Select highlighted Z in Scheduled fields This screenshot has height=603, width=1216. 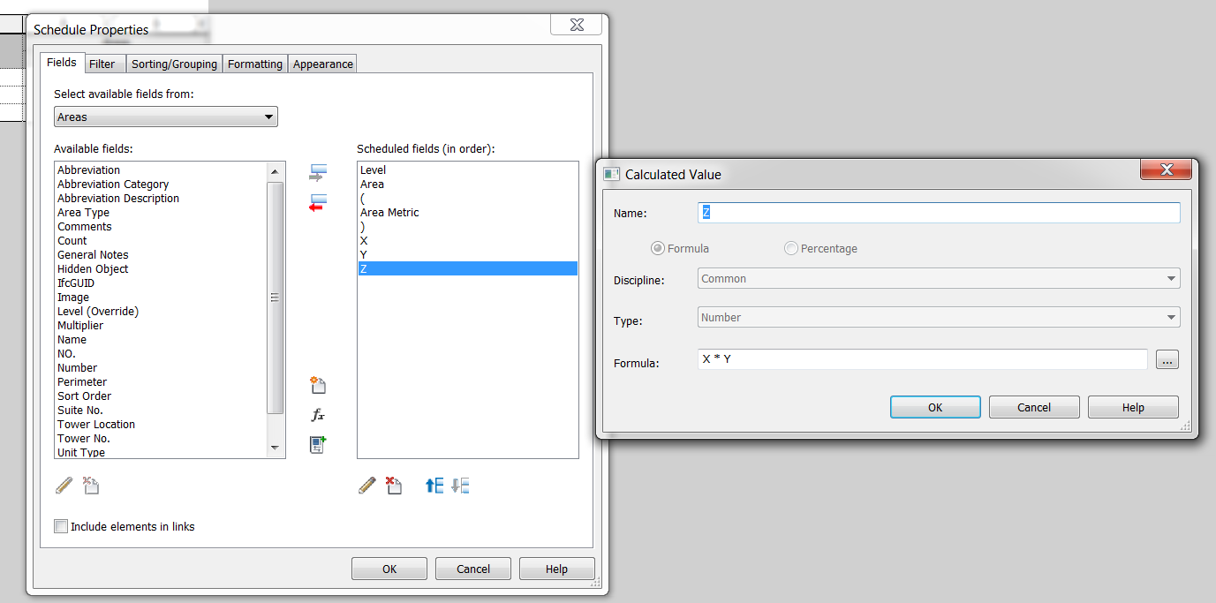click(468, 269)
